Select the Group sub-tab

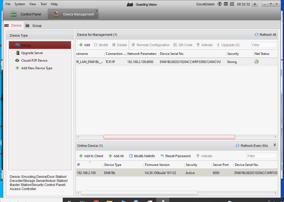33,26
